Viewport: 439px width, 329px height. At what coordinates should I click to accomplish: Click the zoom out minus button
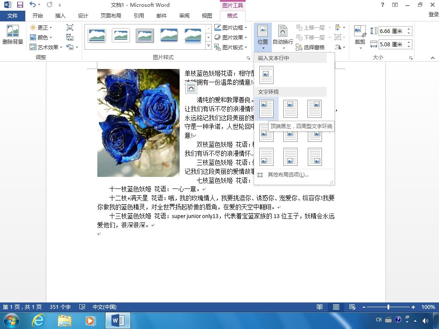(364, 307)
